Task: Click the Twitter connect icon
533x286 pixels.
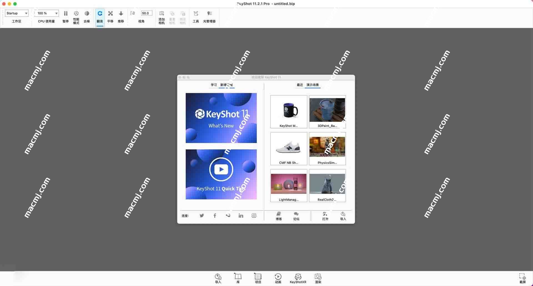Action: [x=202, y=215]
